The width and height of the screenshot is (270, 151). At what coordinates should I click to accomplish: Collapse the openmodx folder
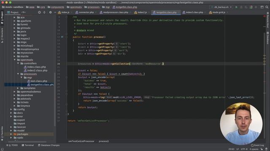click(14, 60)
